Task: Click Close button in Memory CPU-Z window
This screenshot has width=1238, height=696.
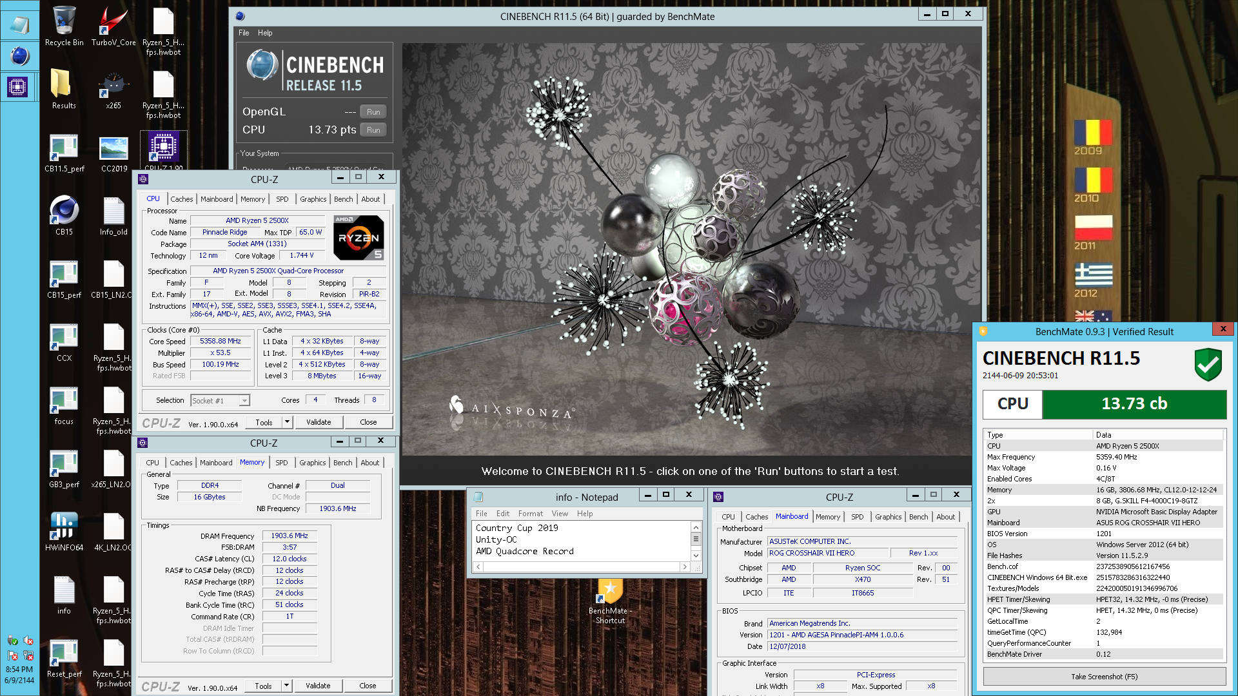Action: pos(368,686)
